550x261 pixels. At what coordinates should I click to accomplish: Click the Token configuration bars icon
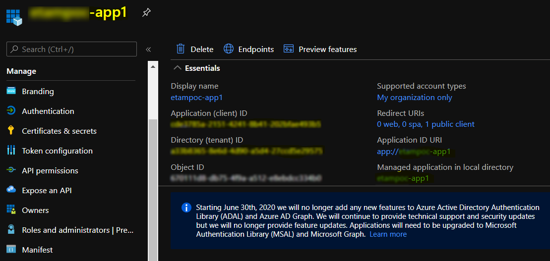(11, 151)
